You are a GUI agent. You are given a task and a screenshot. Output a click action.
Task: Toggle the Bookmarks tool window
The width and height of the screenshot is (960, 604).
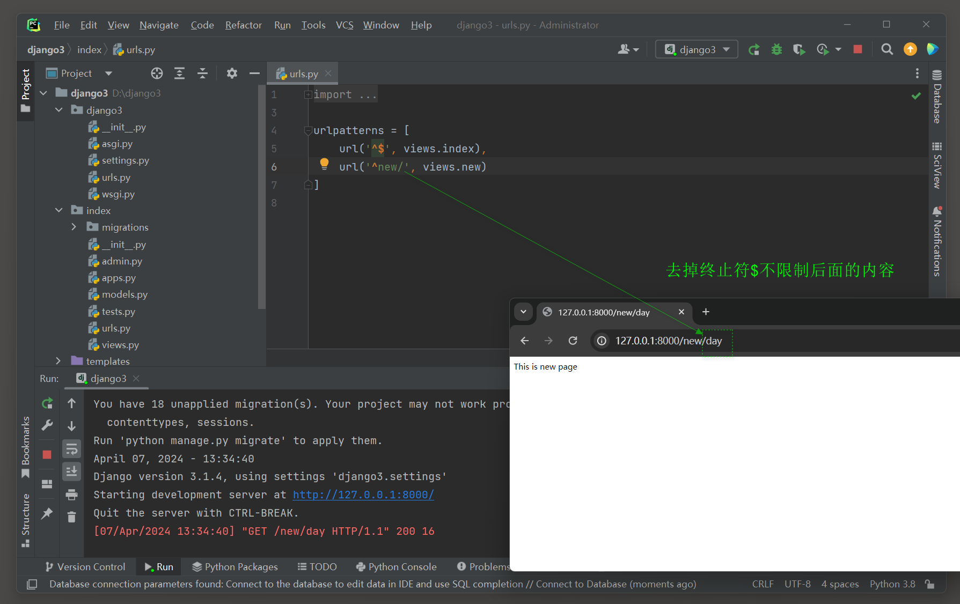click(x=25, y=447)
